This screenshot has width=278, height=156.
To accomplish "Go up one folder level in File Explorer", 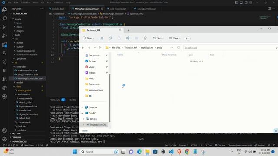I will 100,48.
